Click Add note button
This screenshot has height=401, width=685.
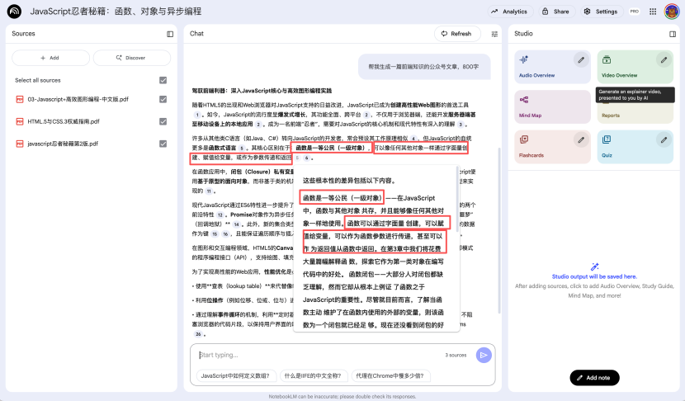pyautogui.click(x=594, y=378)
